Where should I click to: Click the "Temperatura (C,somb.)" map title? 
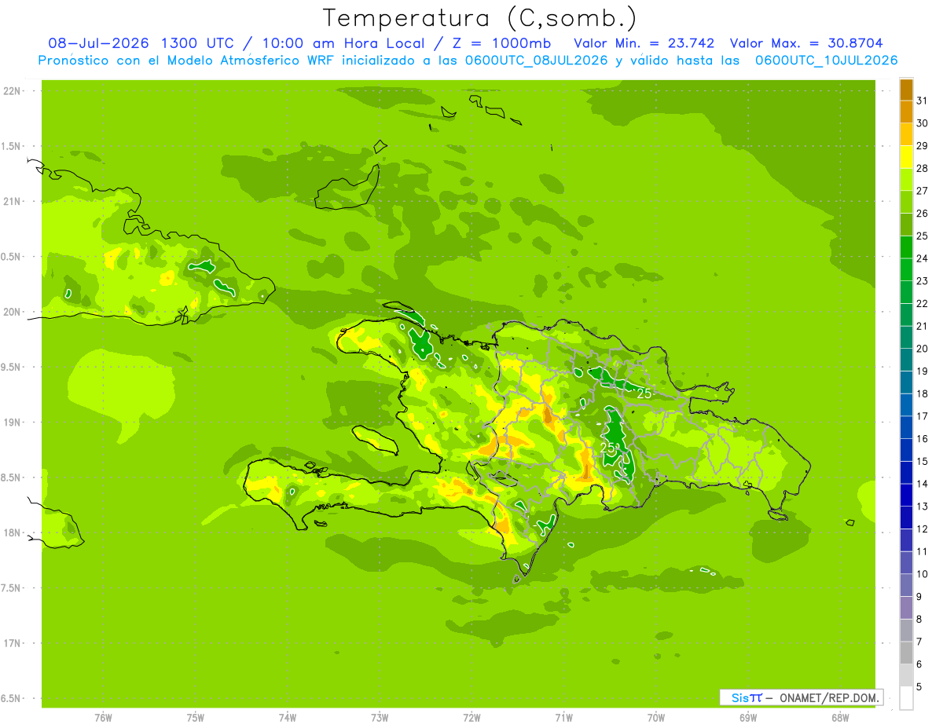[x=479, y=18]
